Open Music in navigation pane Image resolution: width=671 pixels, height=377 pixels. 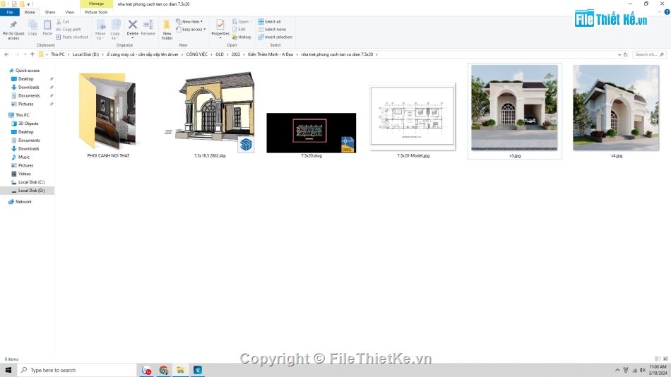(x=24, y=157)
